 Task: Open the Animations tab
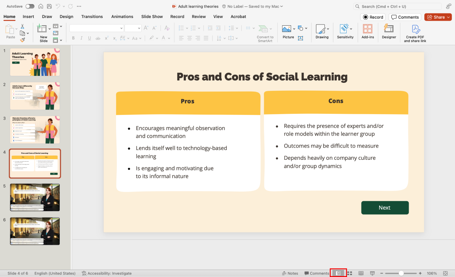point(122,16)
